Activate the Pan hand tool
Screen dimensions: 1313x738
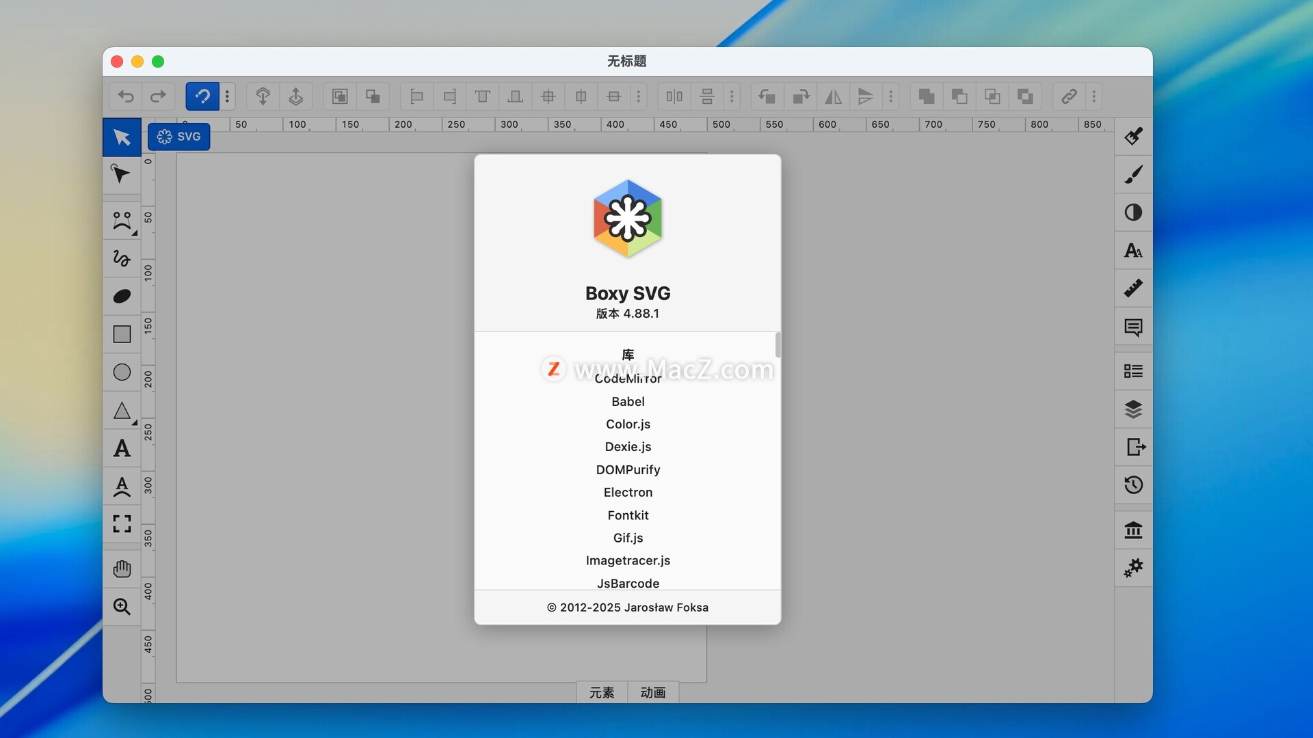tap(122, 569)
